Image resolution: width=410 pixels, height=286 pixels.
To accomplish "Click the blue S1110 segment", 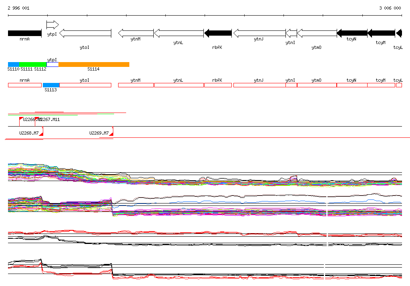I will (x=14, y=64).
